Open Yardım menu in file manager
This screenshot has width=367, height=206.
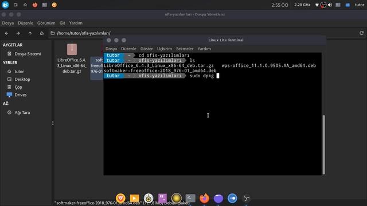click(x=76, y=23)
